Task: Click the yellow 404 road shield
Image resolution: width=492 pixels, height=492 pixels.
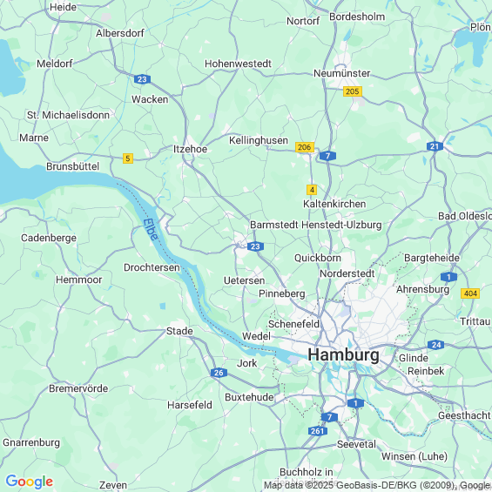Action: pos(470,293)
